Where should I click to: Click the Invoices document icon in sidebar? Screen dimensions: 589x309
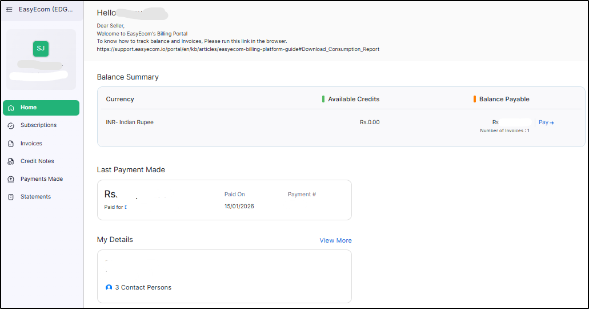11,144
